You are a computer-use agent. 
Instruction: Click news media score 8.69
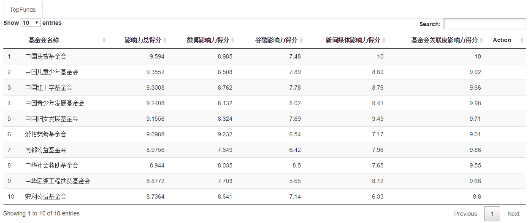378,72
